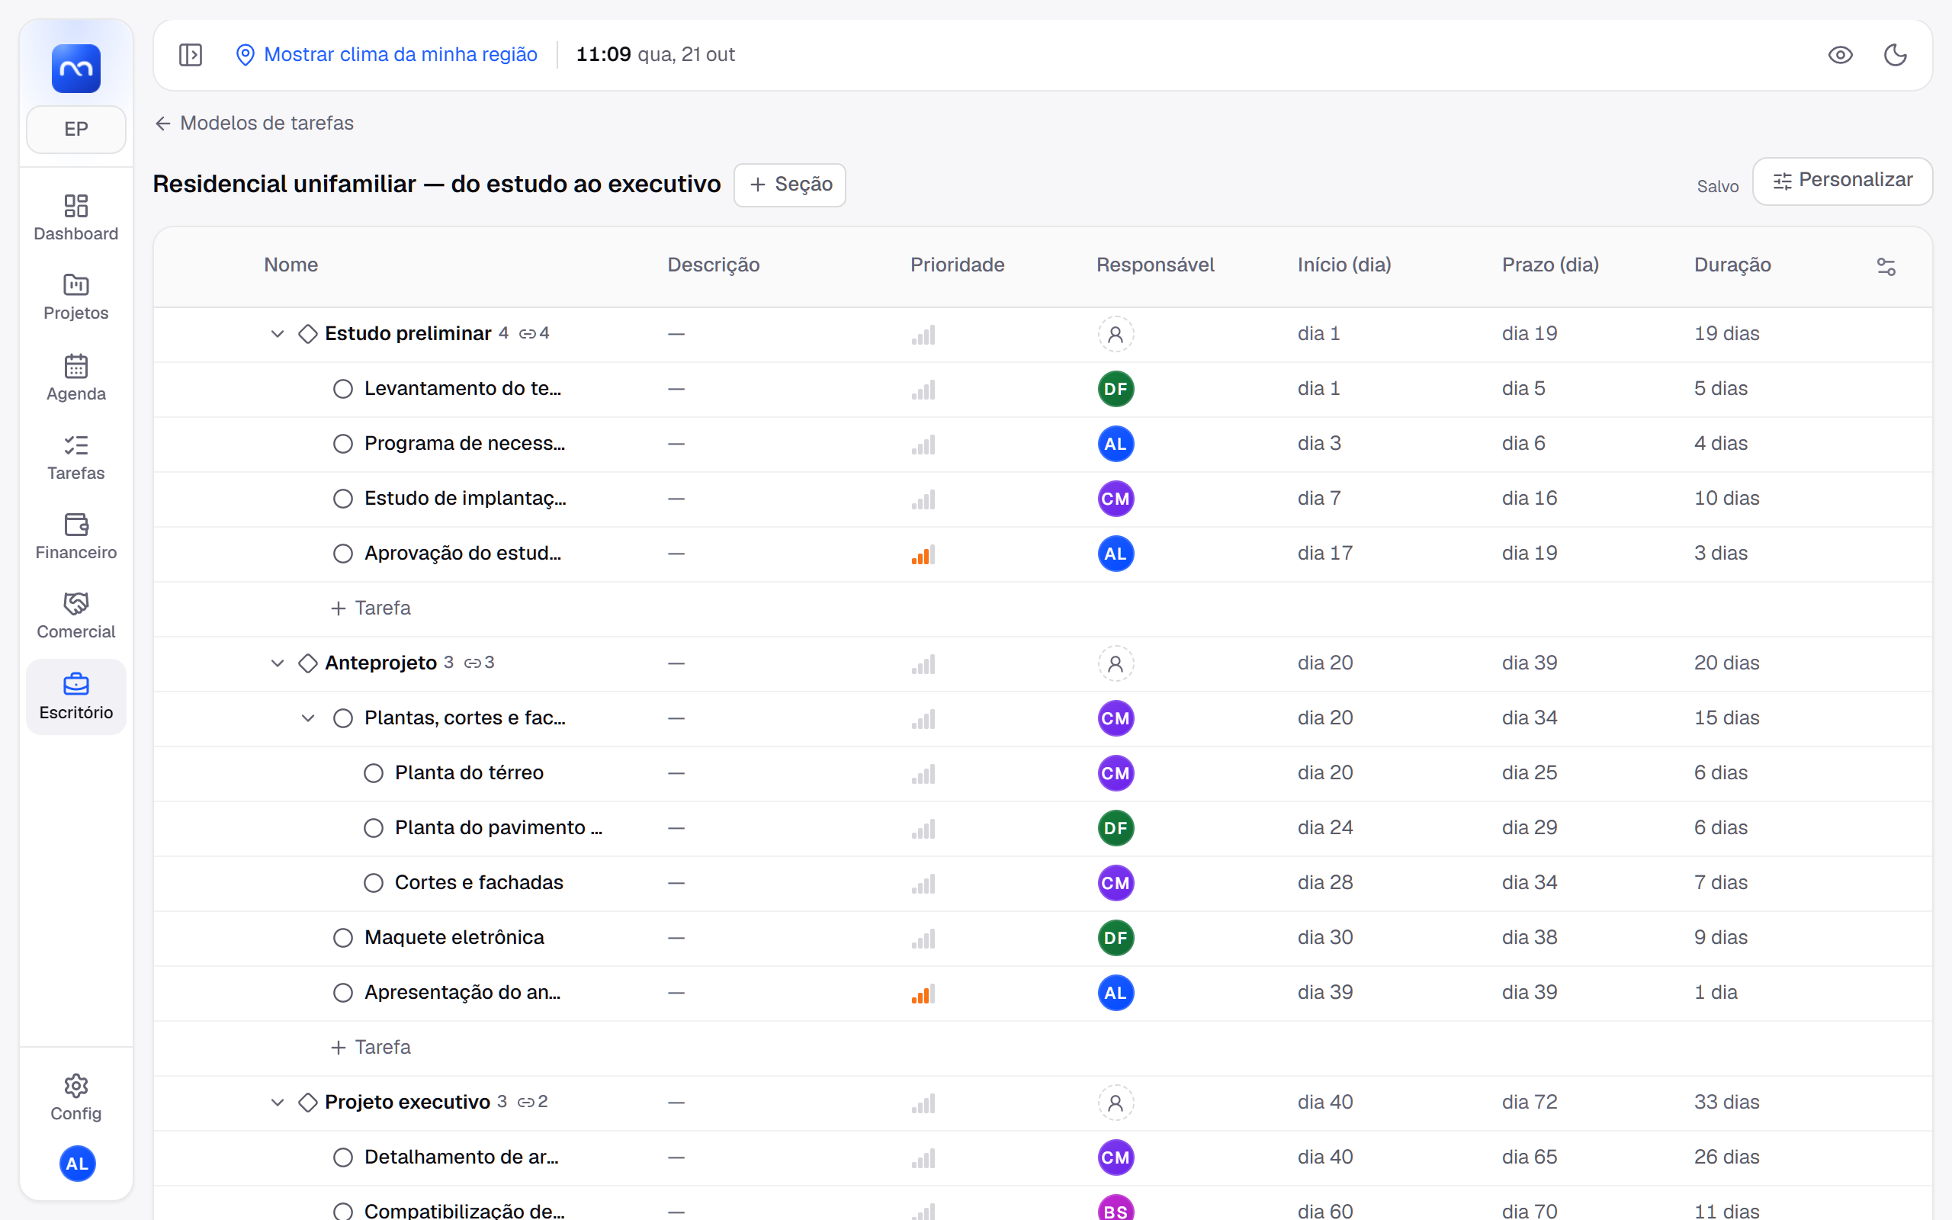Click the template title Residencial unifamiliar
The width and height of the screenshot is (1952, 1220).
[x=436, y=184]
